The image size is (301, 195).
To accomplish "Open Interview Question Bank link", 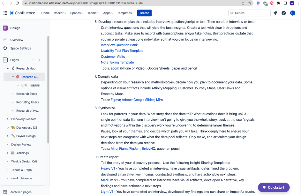I will [119, 45].
